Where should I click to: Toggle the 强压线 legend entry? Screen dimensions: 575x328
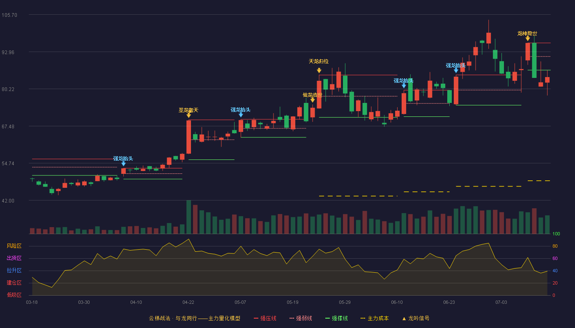coord(265,318)
